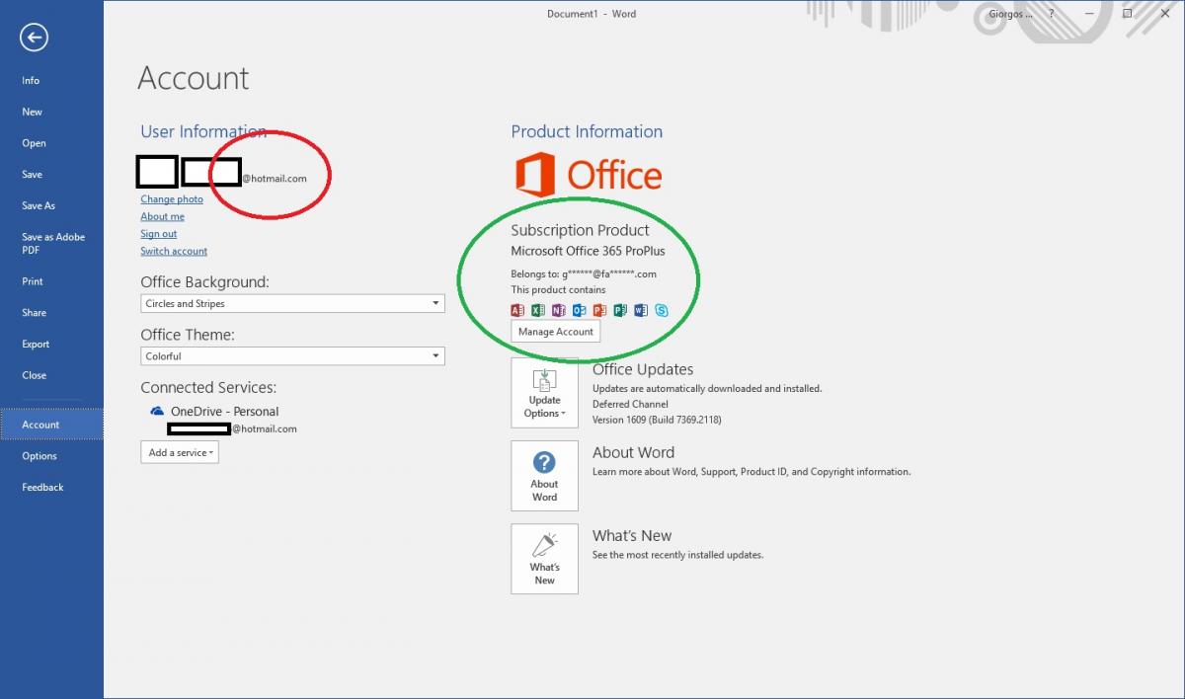Click the Excel icon in product contents
Viewport: 1185px width, 699px height.
538,310
